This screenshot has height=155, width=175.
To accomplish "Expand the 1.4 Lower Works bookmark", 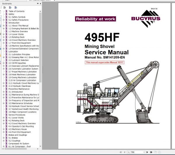I will [3, 34].
